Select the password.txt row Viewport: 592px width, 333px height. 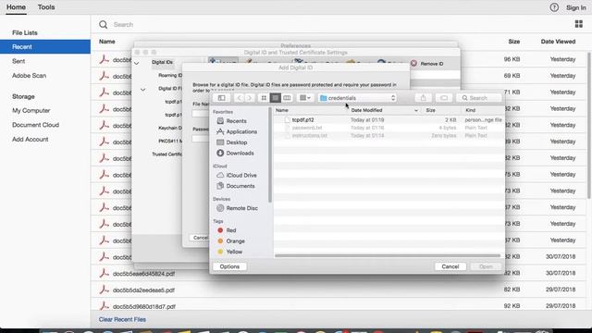pyautogui.click(x=388, y=128)
